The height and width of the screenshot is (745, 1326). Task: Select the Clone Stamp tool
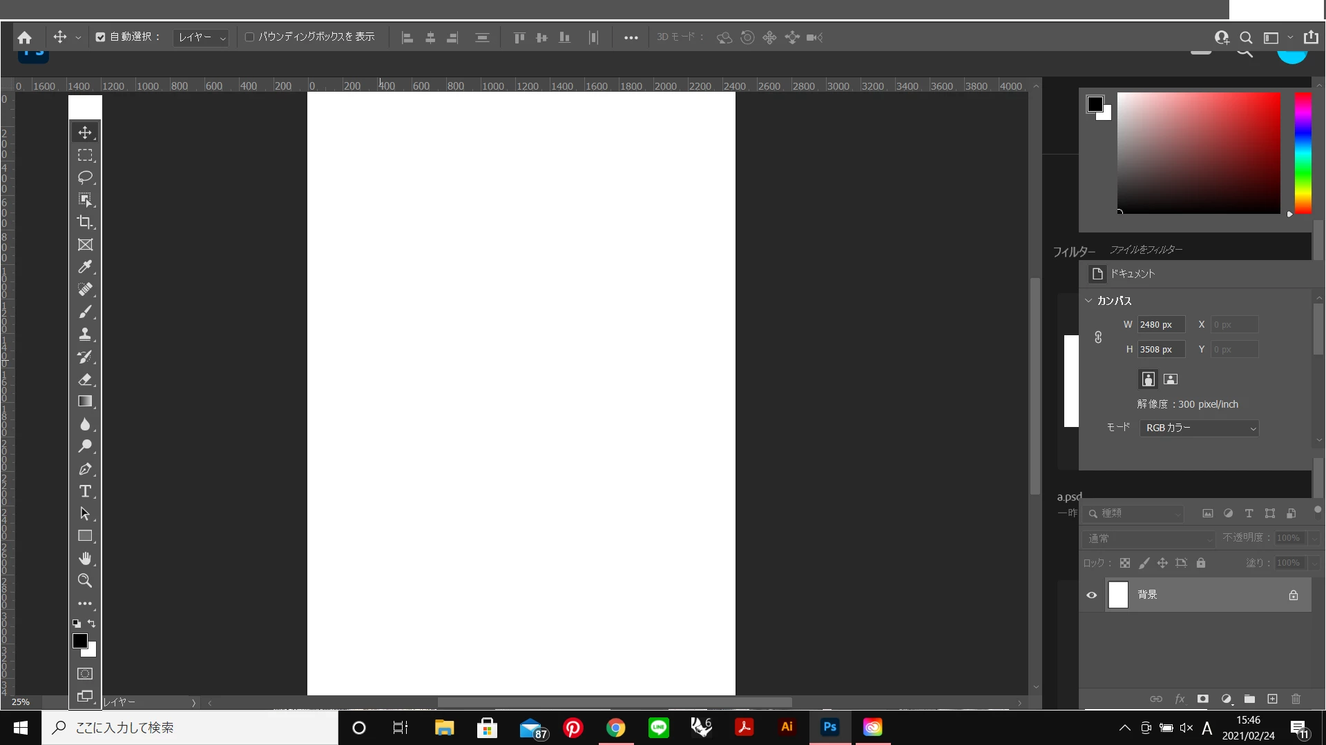pyautogui.click(x=85, y=335)
